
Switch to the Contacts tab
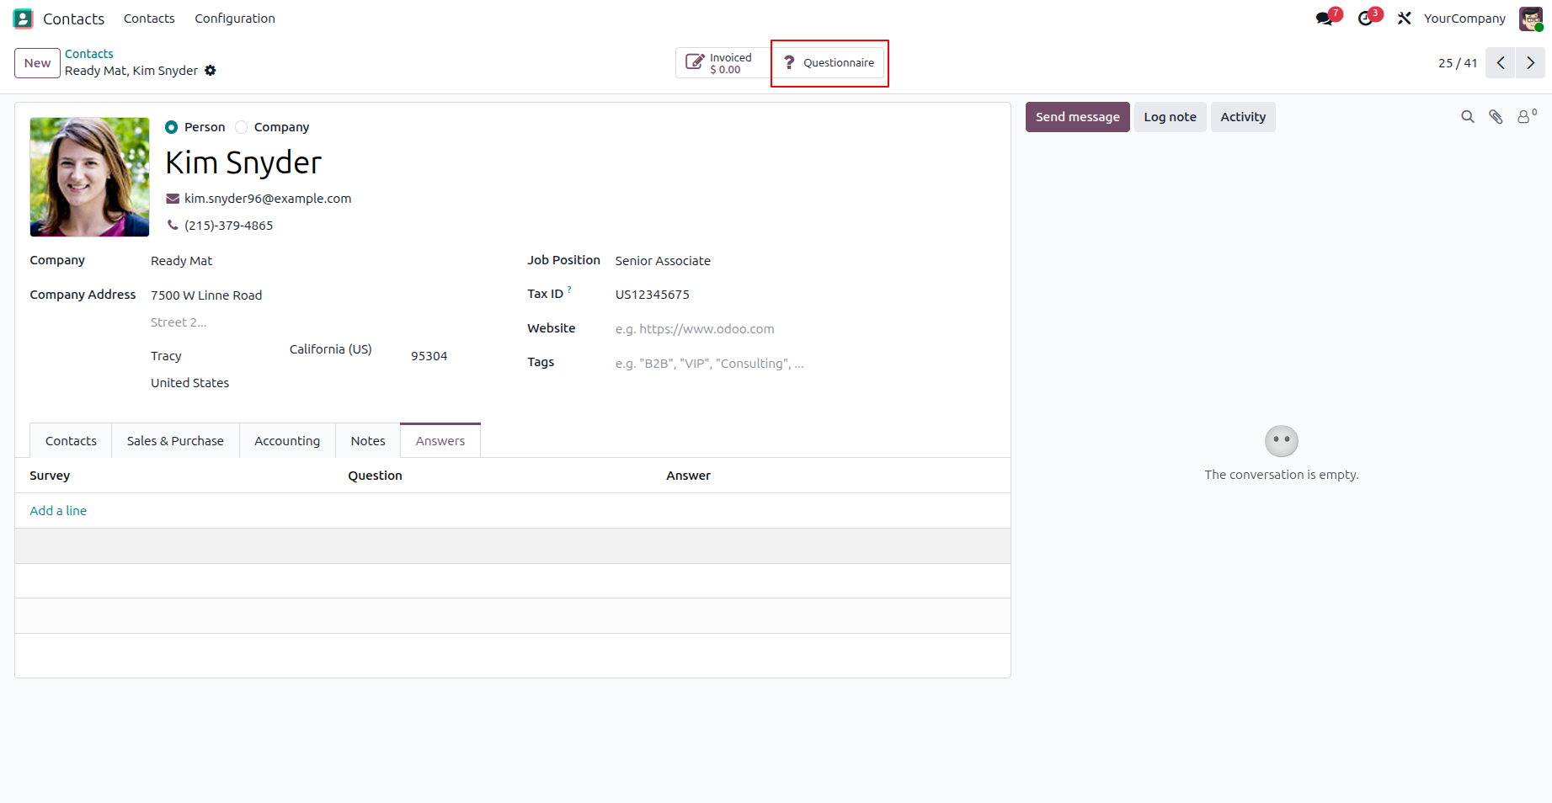pos(71,441)
